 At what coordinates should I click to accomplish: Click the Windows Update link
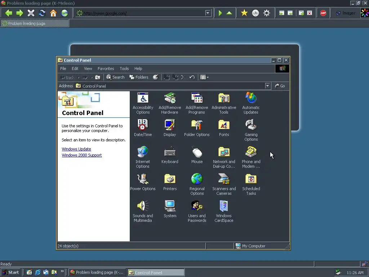[76, 149]
